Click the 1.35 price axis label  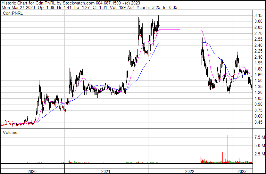pyautogui.click(x=258, y=87)
